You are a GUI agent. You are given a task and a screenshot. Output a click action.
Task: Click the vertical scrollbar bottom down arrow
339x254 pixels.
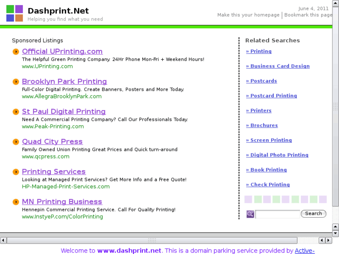click(336, 233)
